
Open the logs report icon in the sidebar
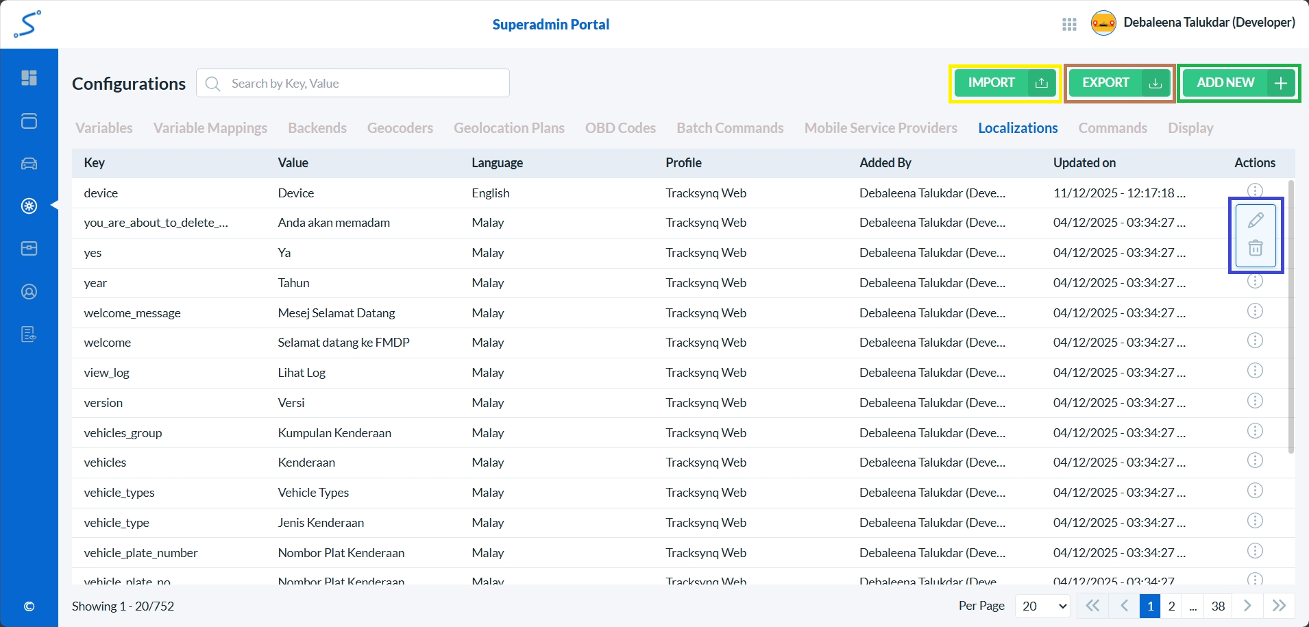coord(29,334)
